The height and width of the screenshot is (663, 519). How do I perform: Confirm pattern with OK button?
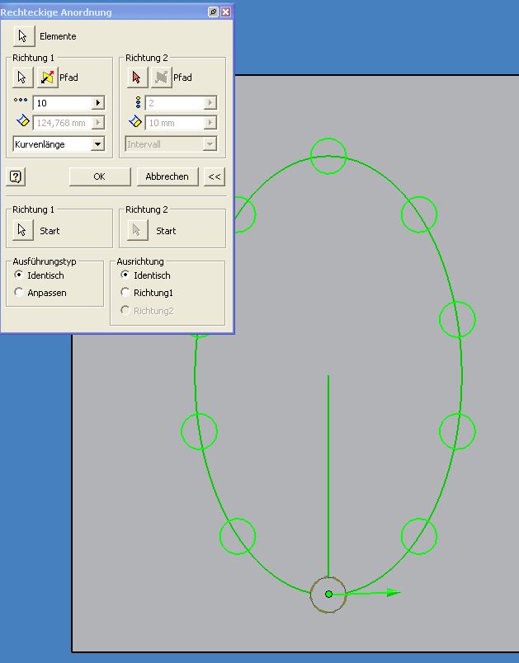click(100, 176)
